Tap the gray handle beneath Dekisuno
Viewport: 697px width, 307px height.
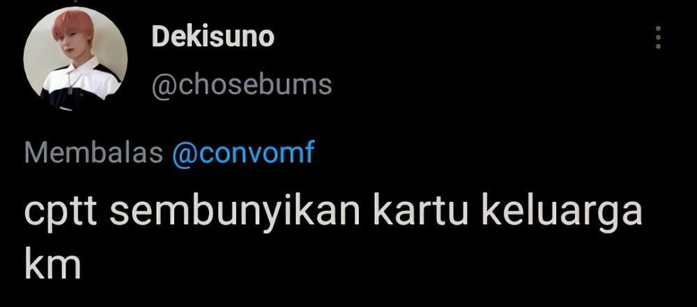pos(242,84)
